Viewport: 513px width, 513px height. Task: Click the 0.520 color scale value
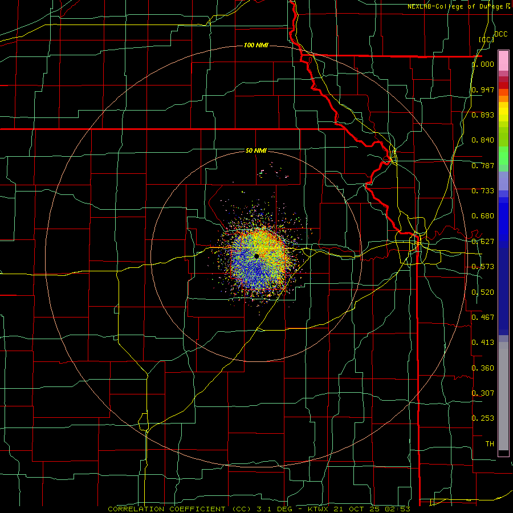click(x=483, y=292)
